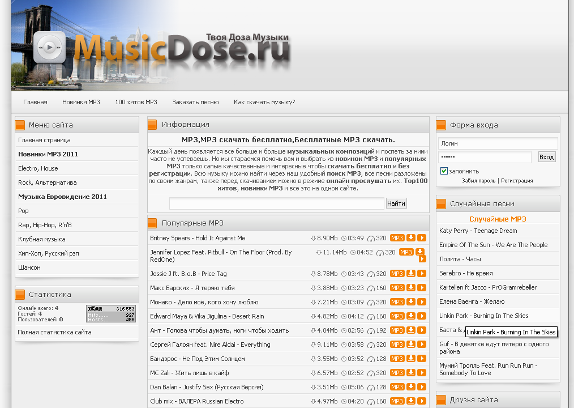The width and height of the screenshot is (574, 408).
Task: Select Electro, House category
Action: click(x=38, y=168)
